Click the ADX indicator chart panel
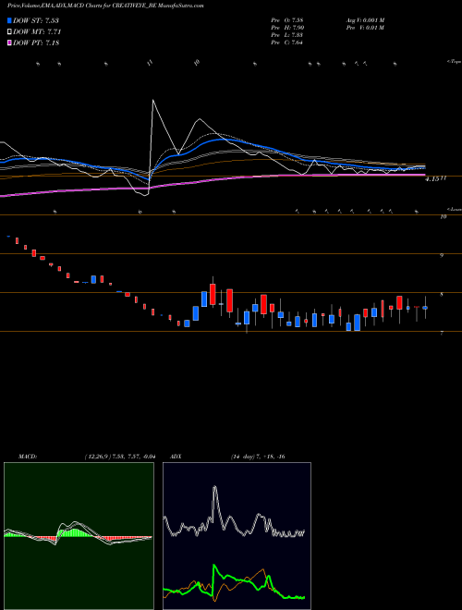The image size is (462, 610). (237, 536)
